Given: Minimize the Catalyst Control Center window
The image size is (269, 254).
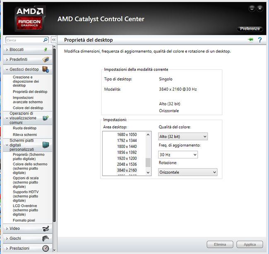Looking at the screenshot, I should pos(252,8).
